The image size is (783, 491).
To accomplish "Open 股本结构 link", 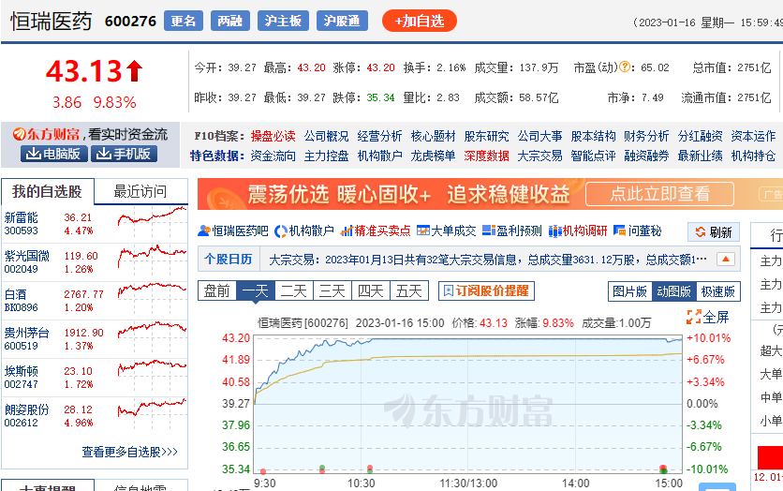I will pos(593,136).
